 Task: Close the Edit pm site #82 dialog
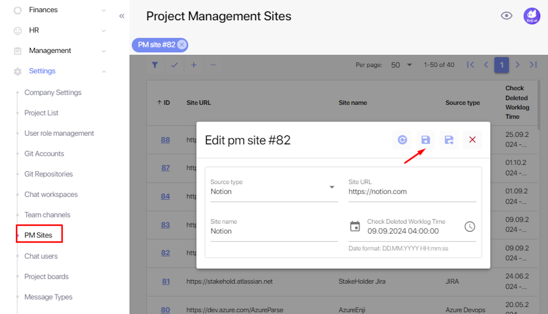click(472, 140)
